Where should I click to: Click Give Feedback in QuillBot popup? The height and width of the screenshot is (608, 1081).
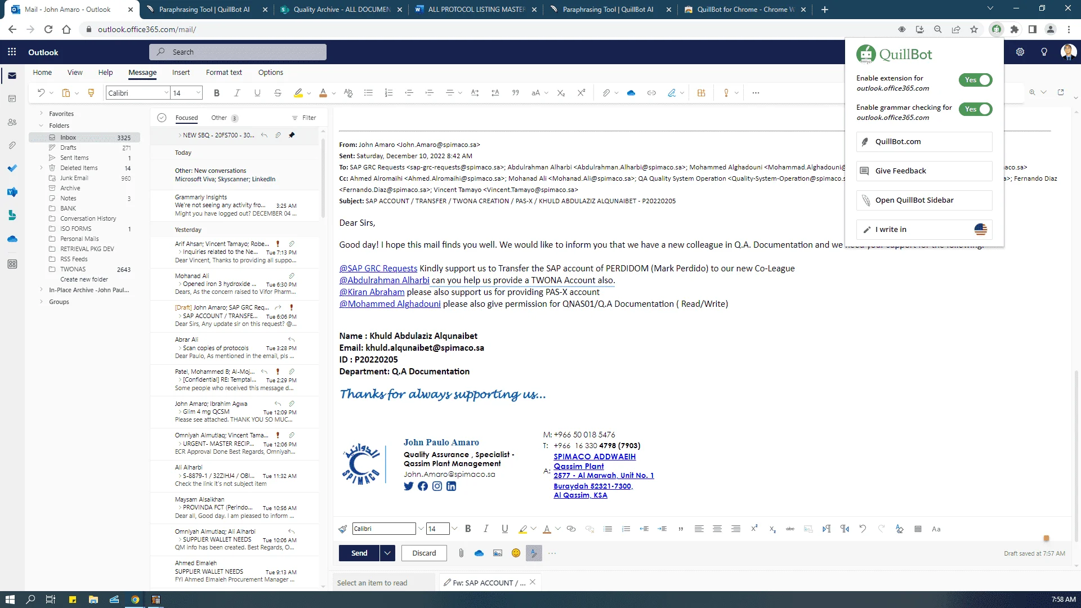(x=924, y=171)
